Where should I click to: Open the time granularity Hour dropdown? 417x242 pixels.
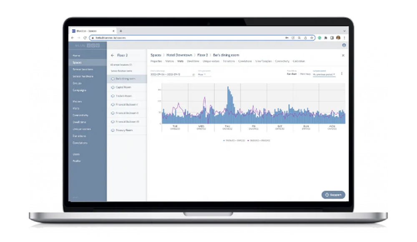204,75
